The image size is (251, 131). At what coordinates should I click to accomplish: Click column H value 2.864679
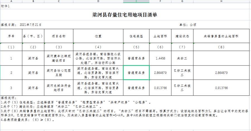[x=221, y=73]
